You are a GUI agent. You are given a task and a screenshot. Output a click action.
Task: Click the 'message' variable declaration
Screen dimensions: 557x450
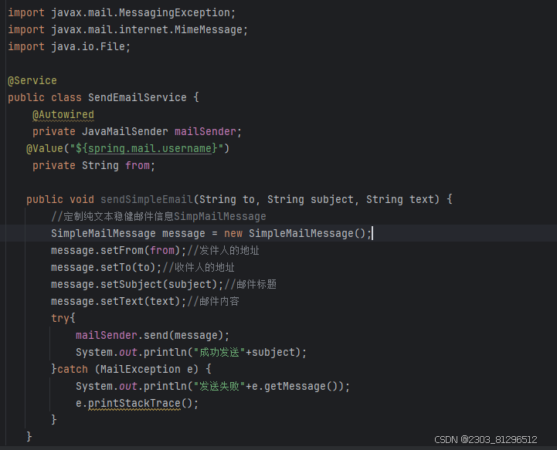[x=183, y=234]
